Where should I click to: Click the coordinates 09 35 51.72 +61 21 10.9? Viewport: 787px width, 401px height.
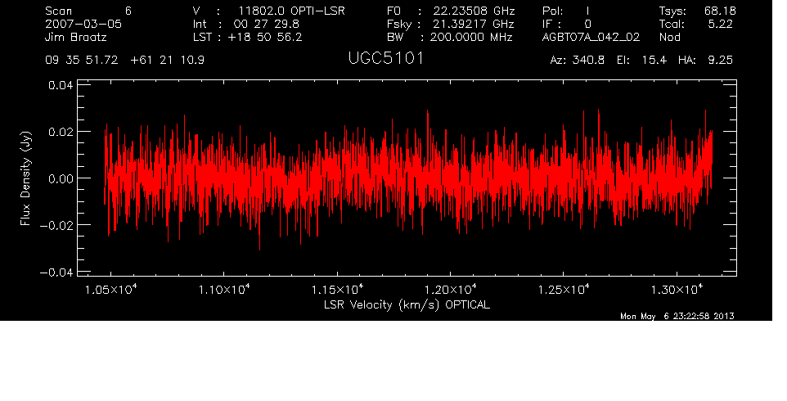[x=124, y=61]
